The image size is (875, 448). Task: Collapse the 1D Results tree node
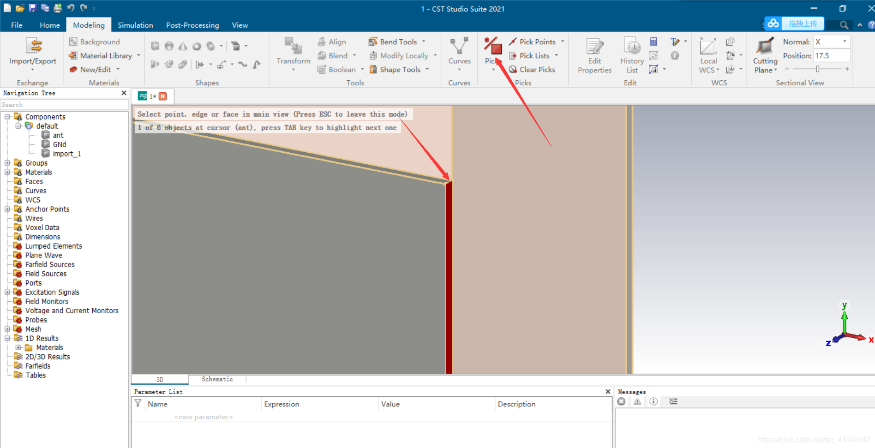(x=7, y=338)
